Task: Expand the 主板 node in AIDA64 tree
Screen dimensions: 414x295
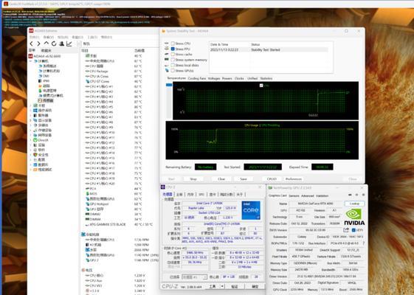Action: [x=31, y=105]
